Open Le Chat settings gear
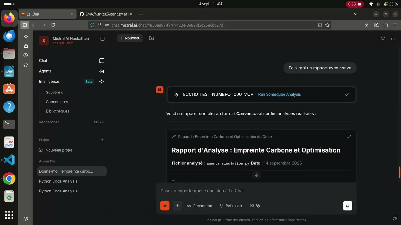This screenshot has width=401, height=225. click(26, 219)
